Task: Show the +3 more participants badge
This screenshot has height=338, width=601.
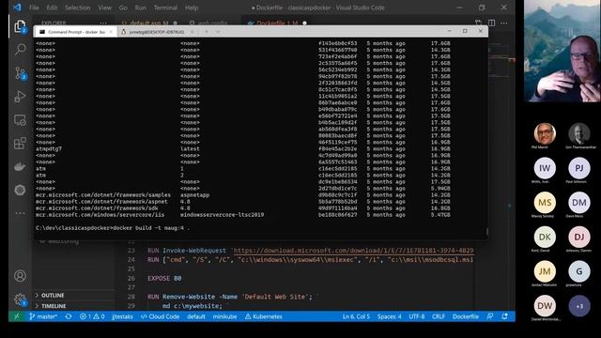Action: point(579,306)
